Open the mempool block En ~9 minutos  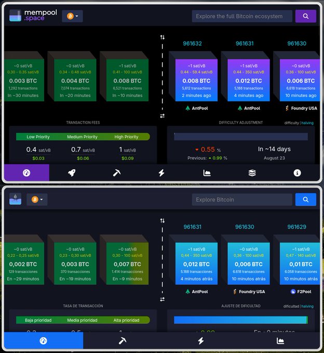[x=127, y=264]
